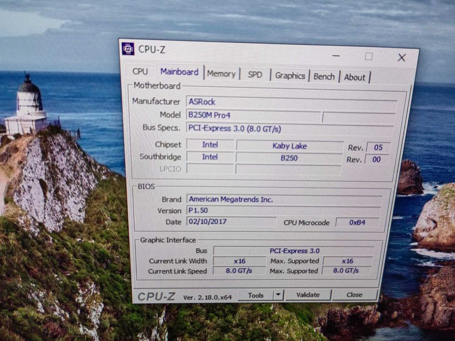
Task: Click the Ver. 2.18.0.x64 version text
Action: pos(207,297)
